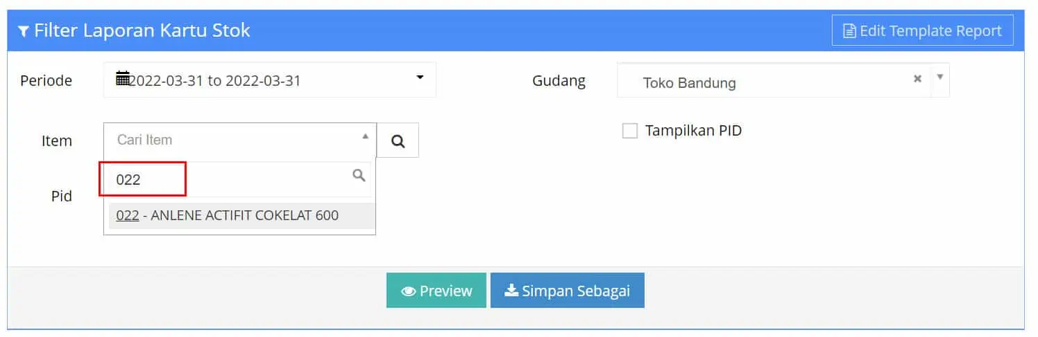Click the calendar icon in Periode field
The height and width of the screenshot is (337, 1038).
click(x=123, y=79)
